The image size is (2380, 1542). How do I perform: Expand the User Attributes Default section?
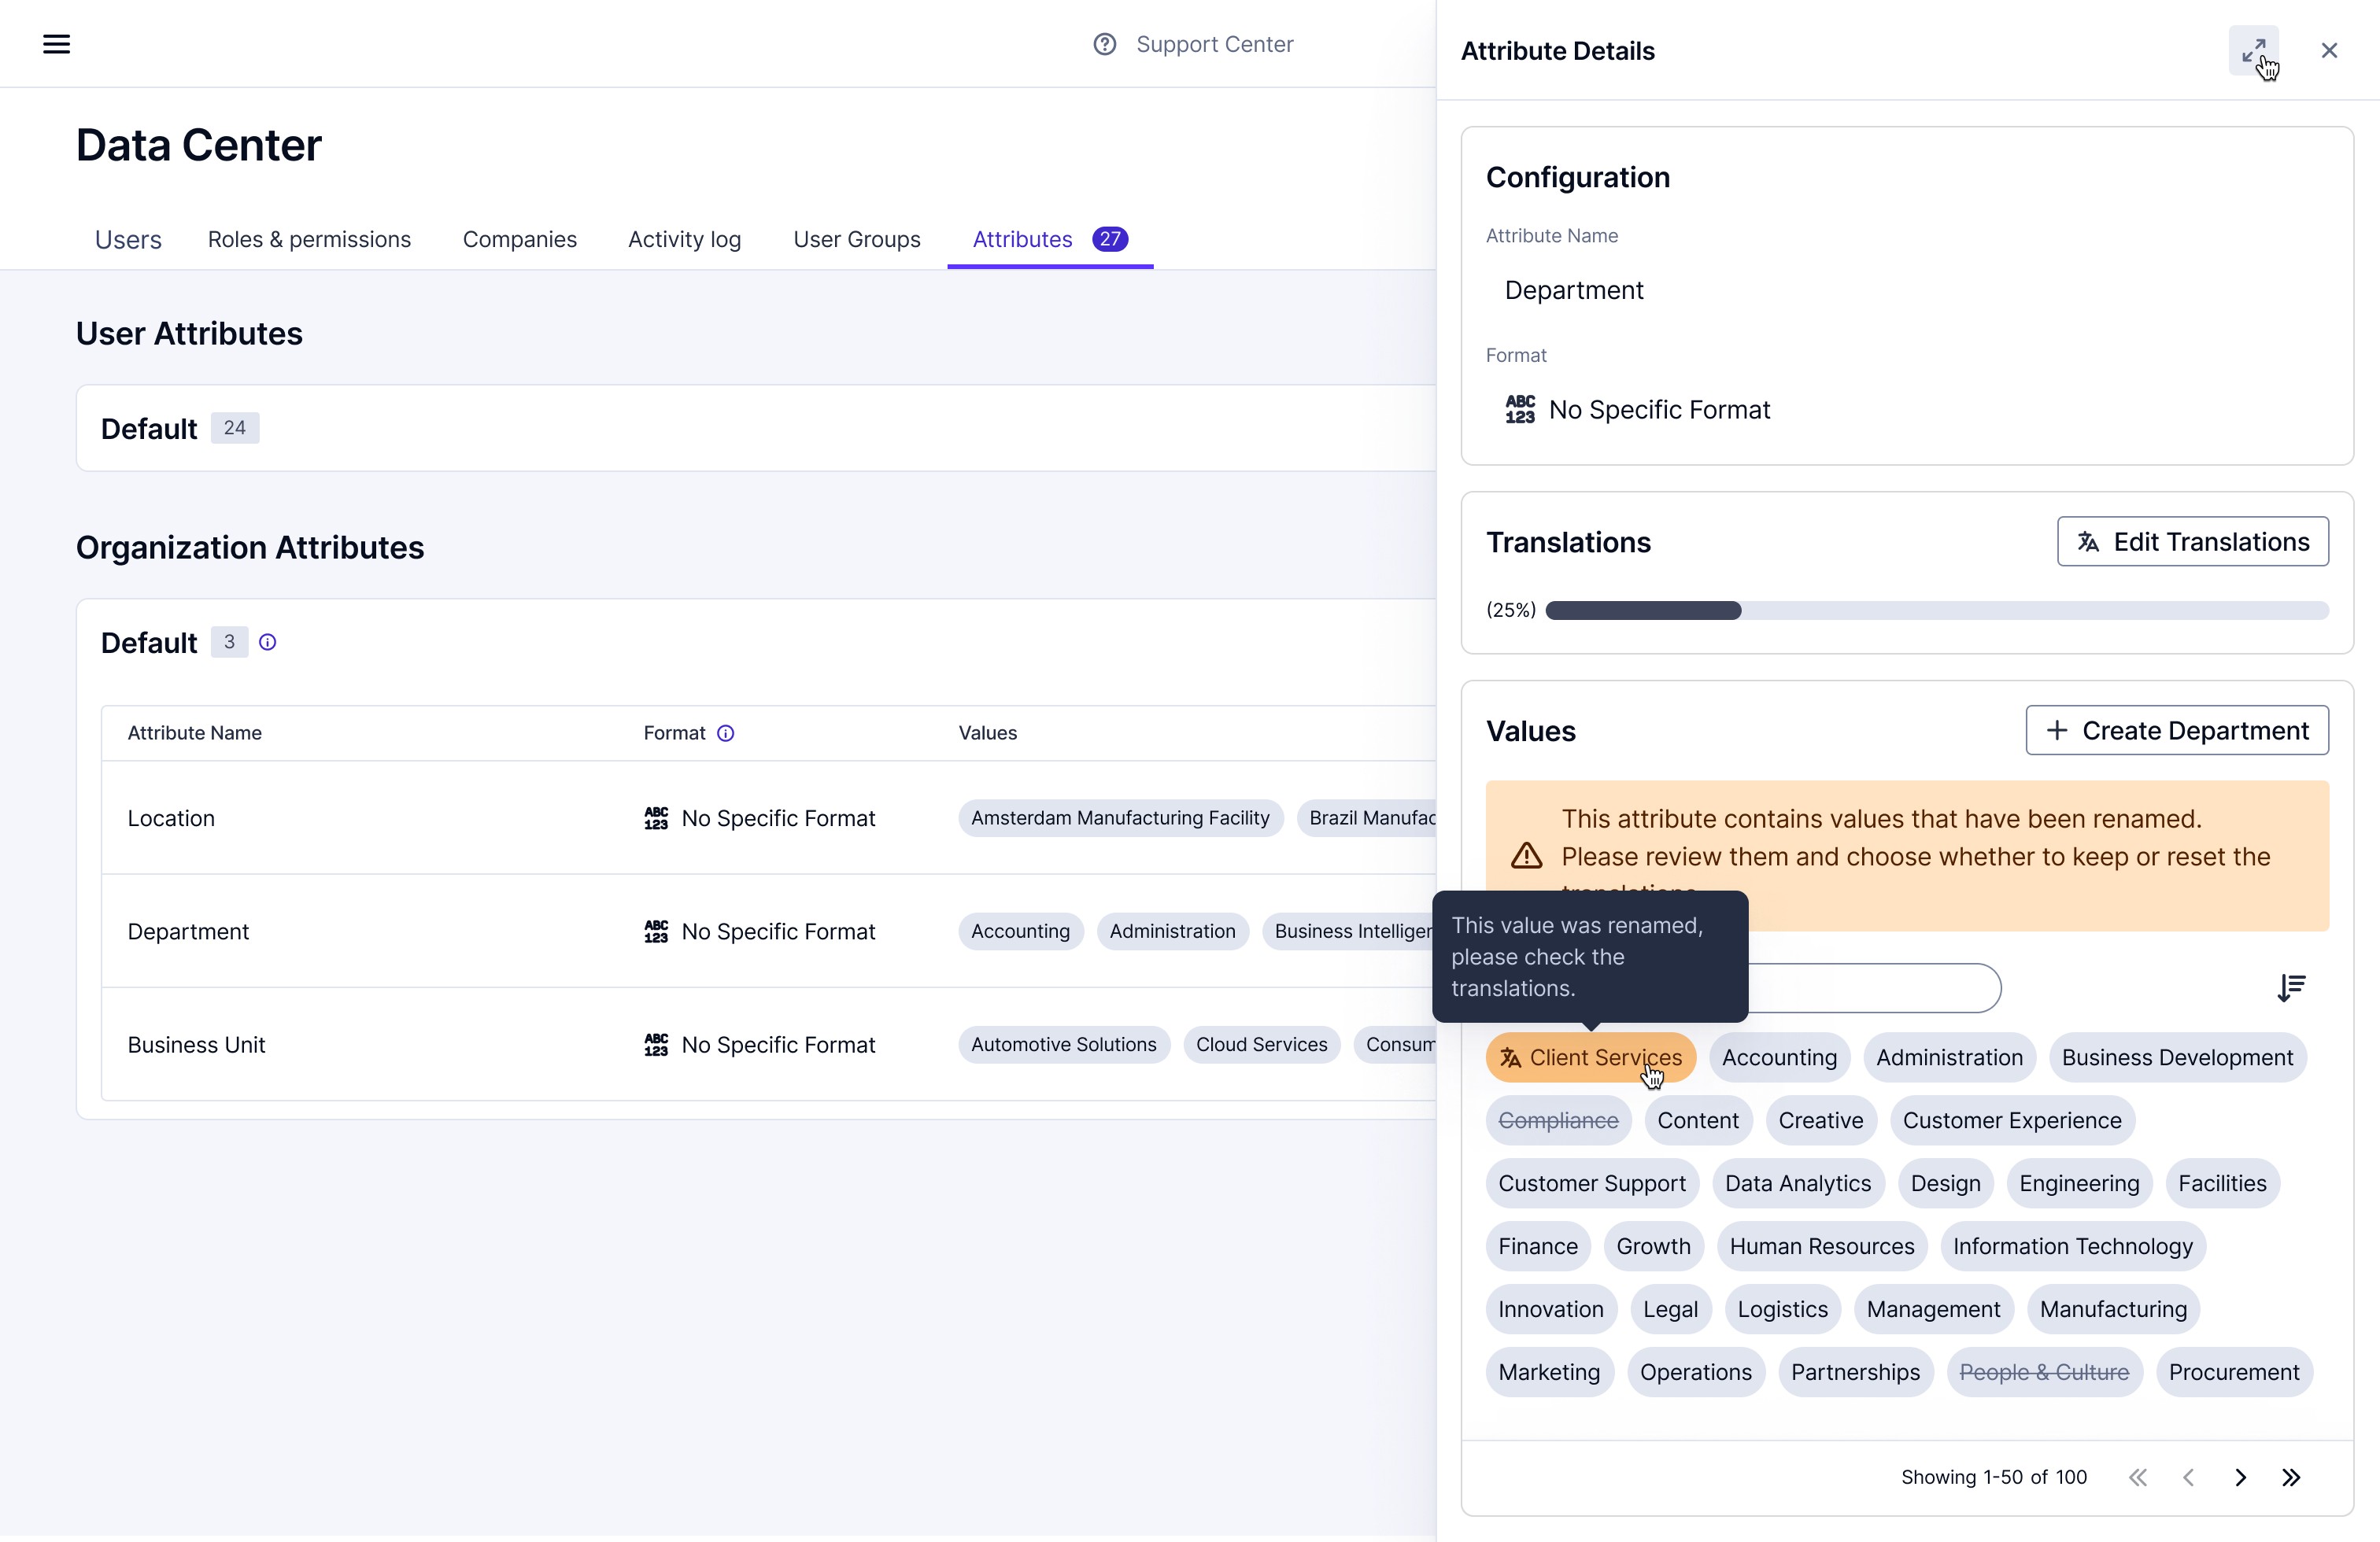point(150,429)
